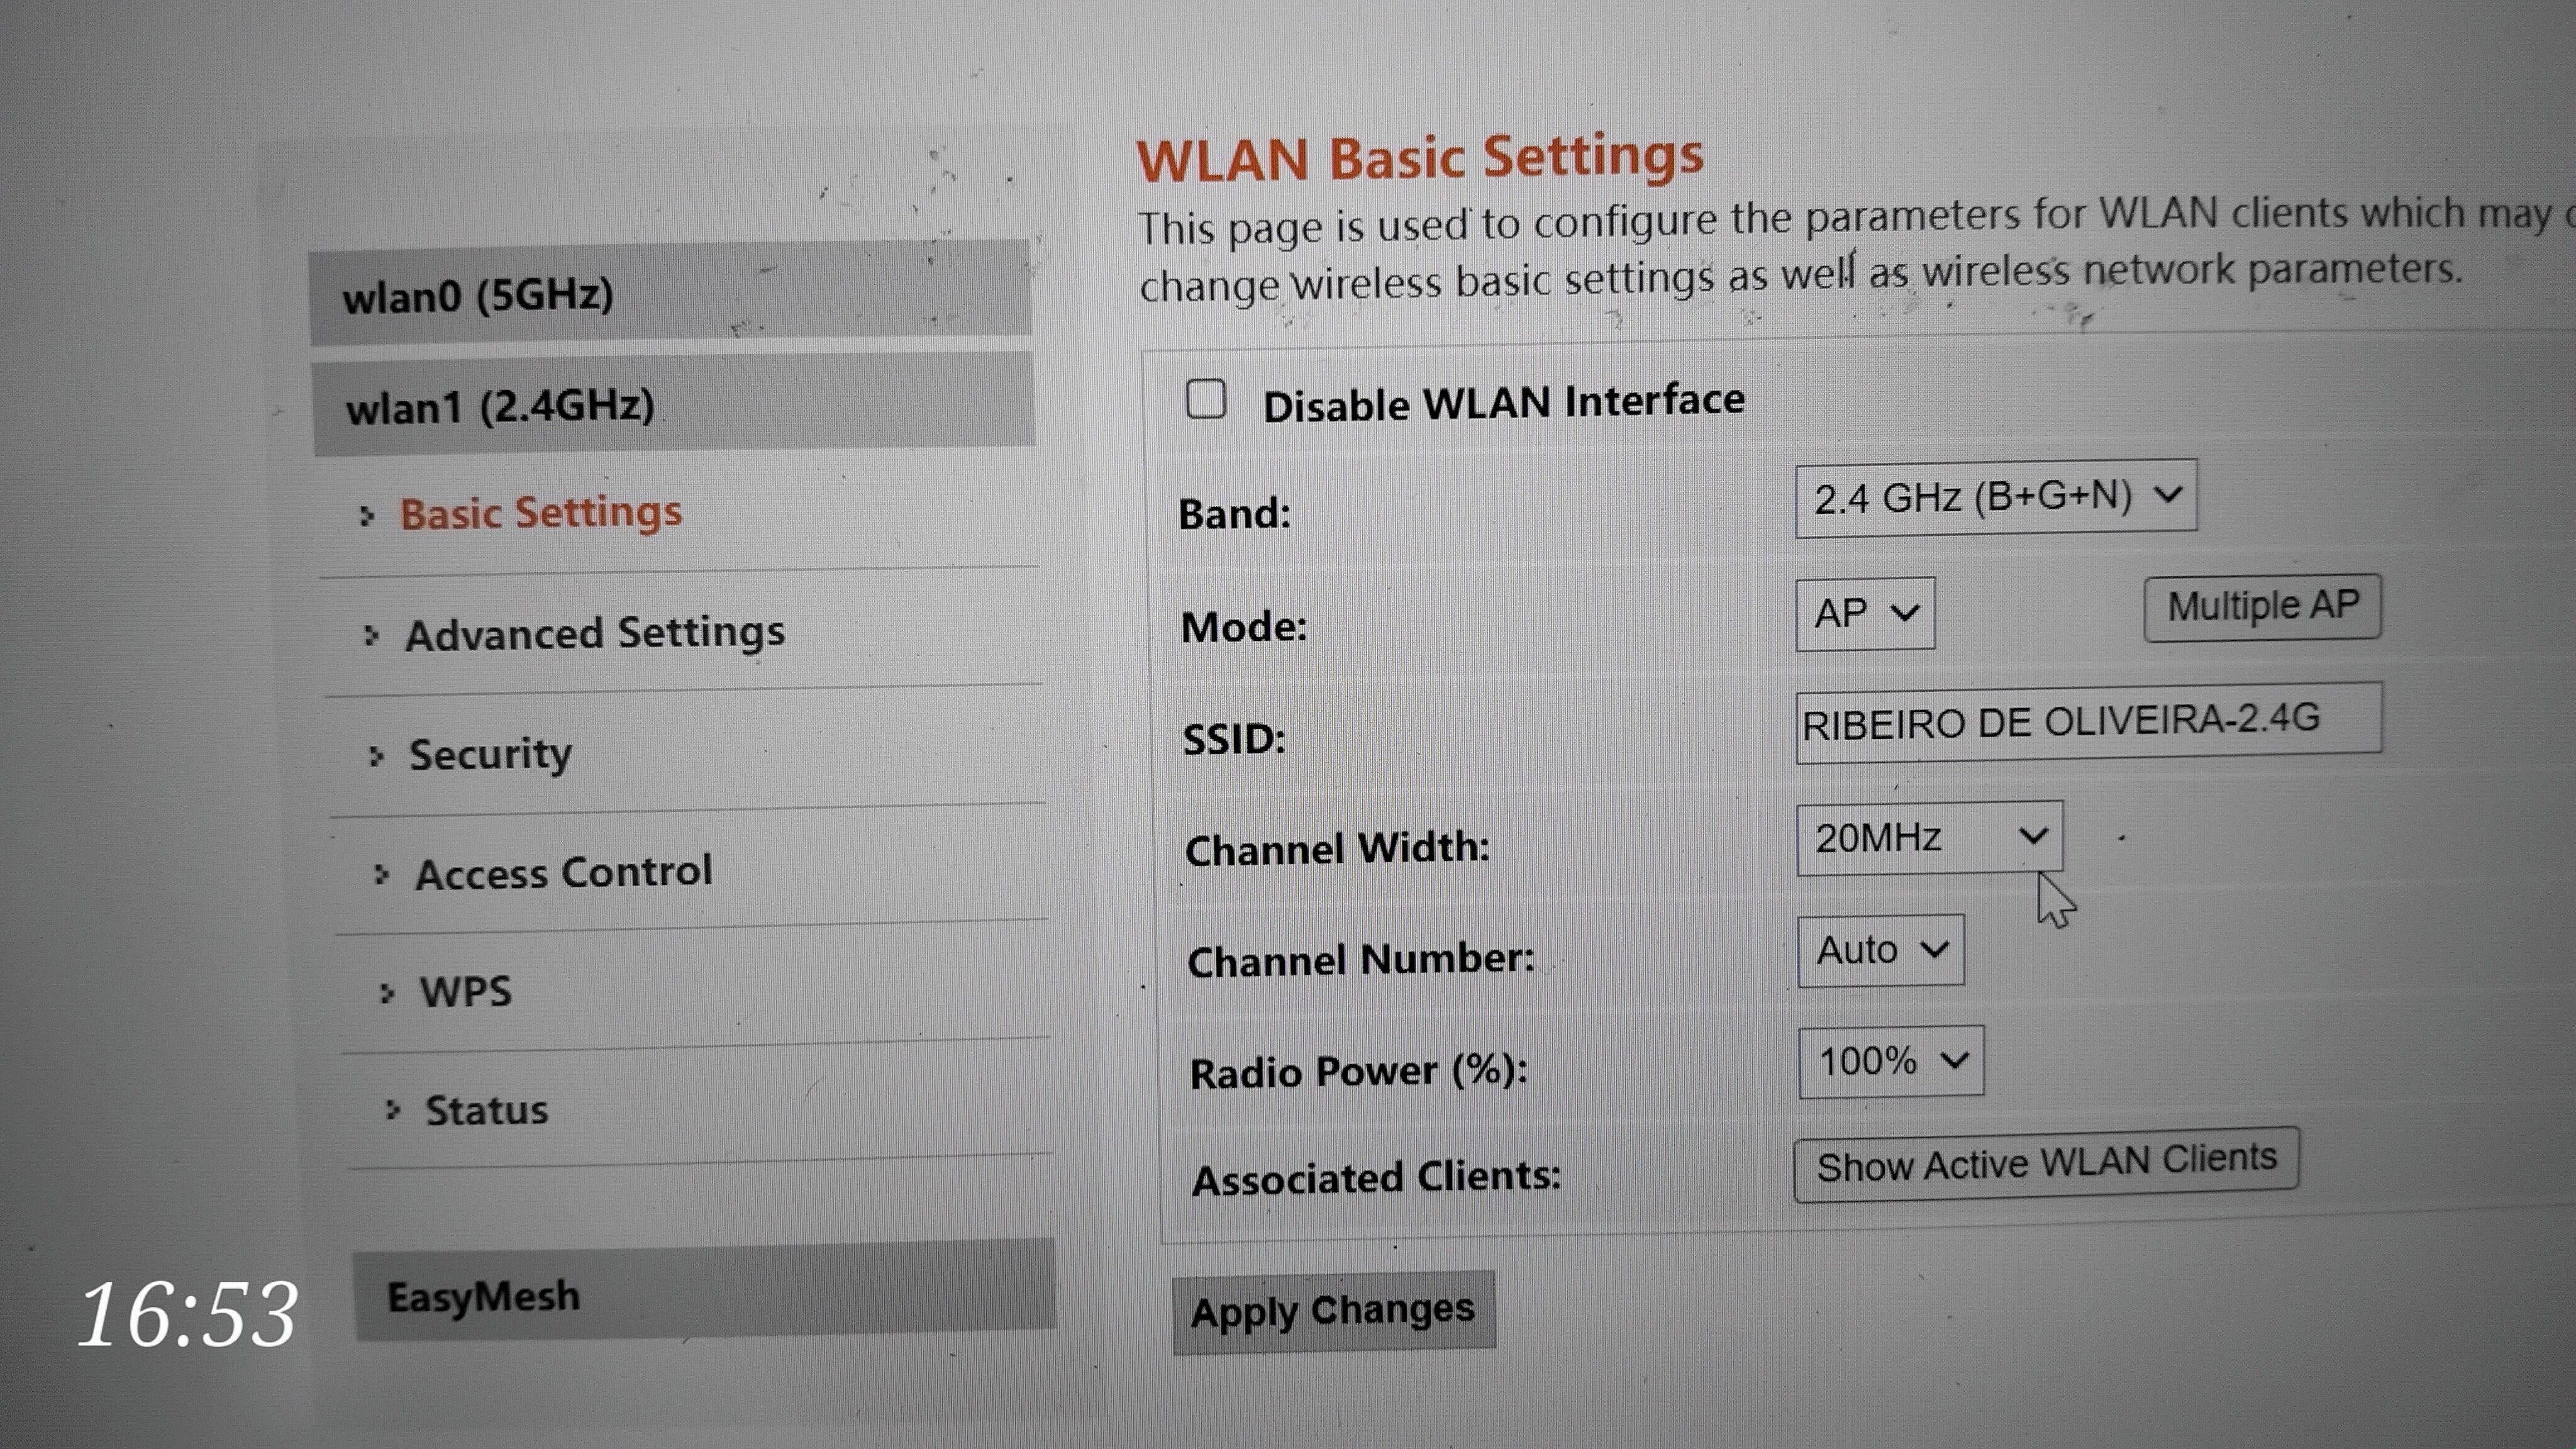Click the arrow bullet beside Status
Image resolution: width=2576 pixels, height=1449 pixels.
pyautogui.click(x=393, y=1110)
